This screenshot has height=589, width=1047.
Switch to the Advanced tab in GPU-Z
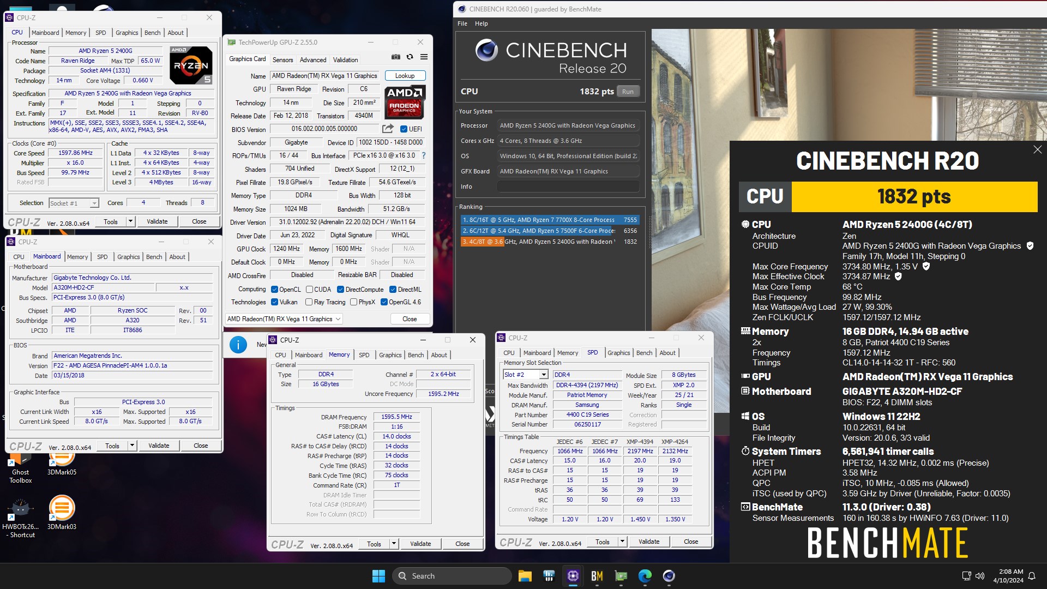coord(313,60)
